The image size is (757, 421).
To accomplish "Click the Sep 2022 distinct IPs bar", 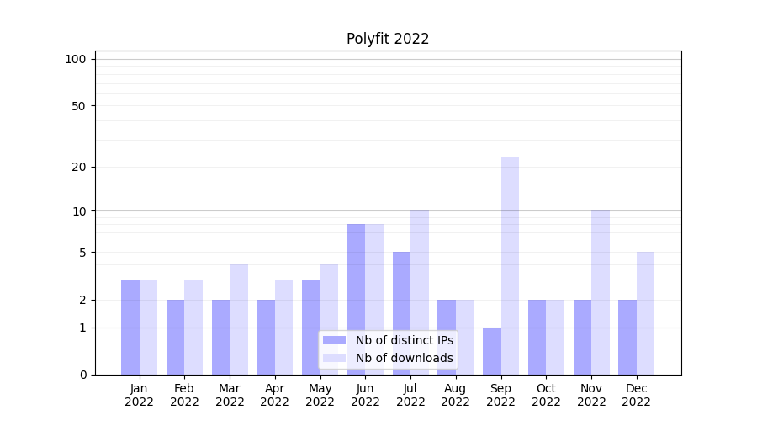I will [x=492, y=351].
